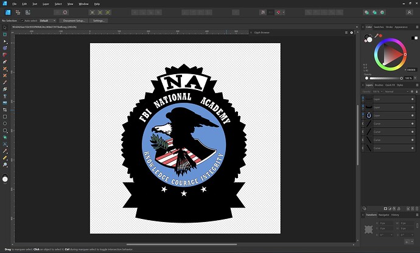
Task: Select the red Corner tool
Action: coord(5,55)
